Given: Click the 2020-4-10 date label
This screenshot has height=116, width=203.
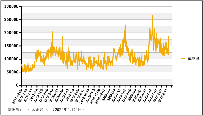Looking at the screenshot, I should pos(127,95).
